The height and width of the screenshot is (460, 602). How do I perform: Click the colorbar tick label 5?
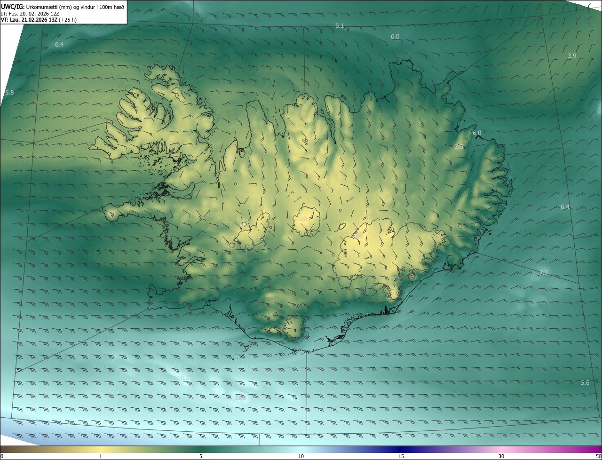click(x=201, y=456)
